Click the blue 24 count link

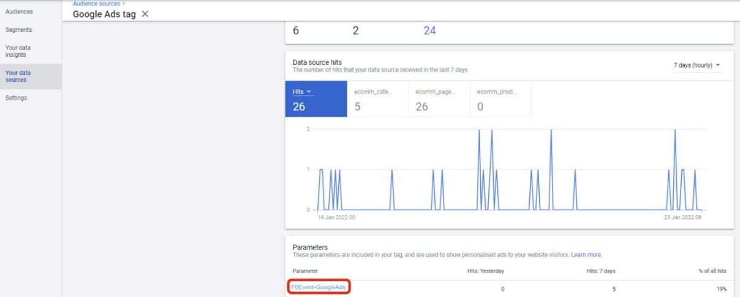(429, 31)
